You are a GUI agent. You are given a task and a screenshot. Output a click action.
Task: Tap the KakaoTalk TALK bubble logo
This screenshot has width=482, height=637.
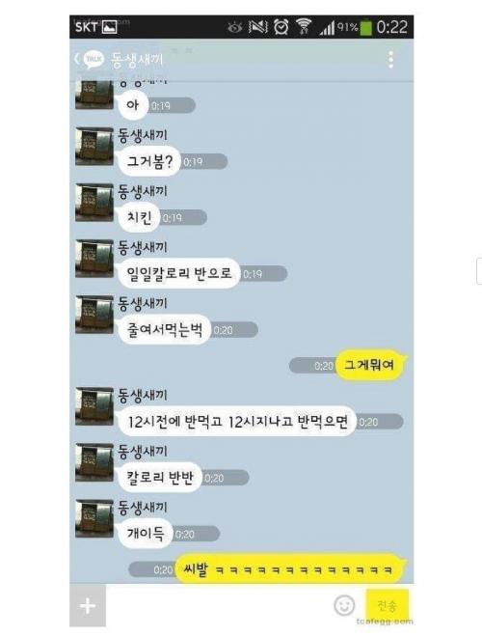click(94, 59)
